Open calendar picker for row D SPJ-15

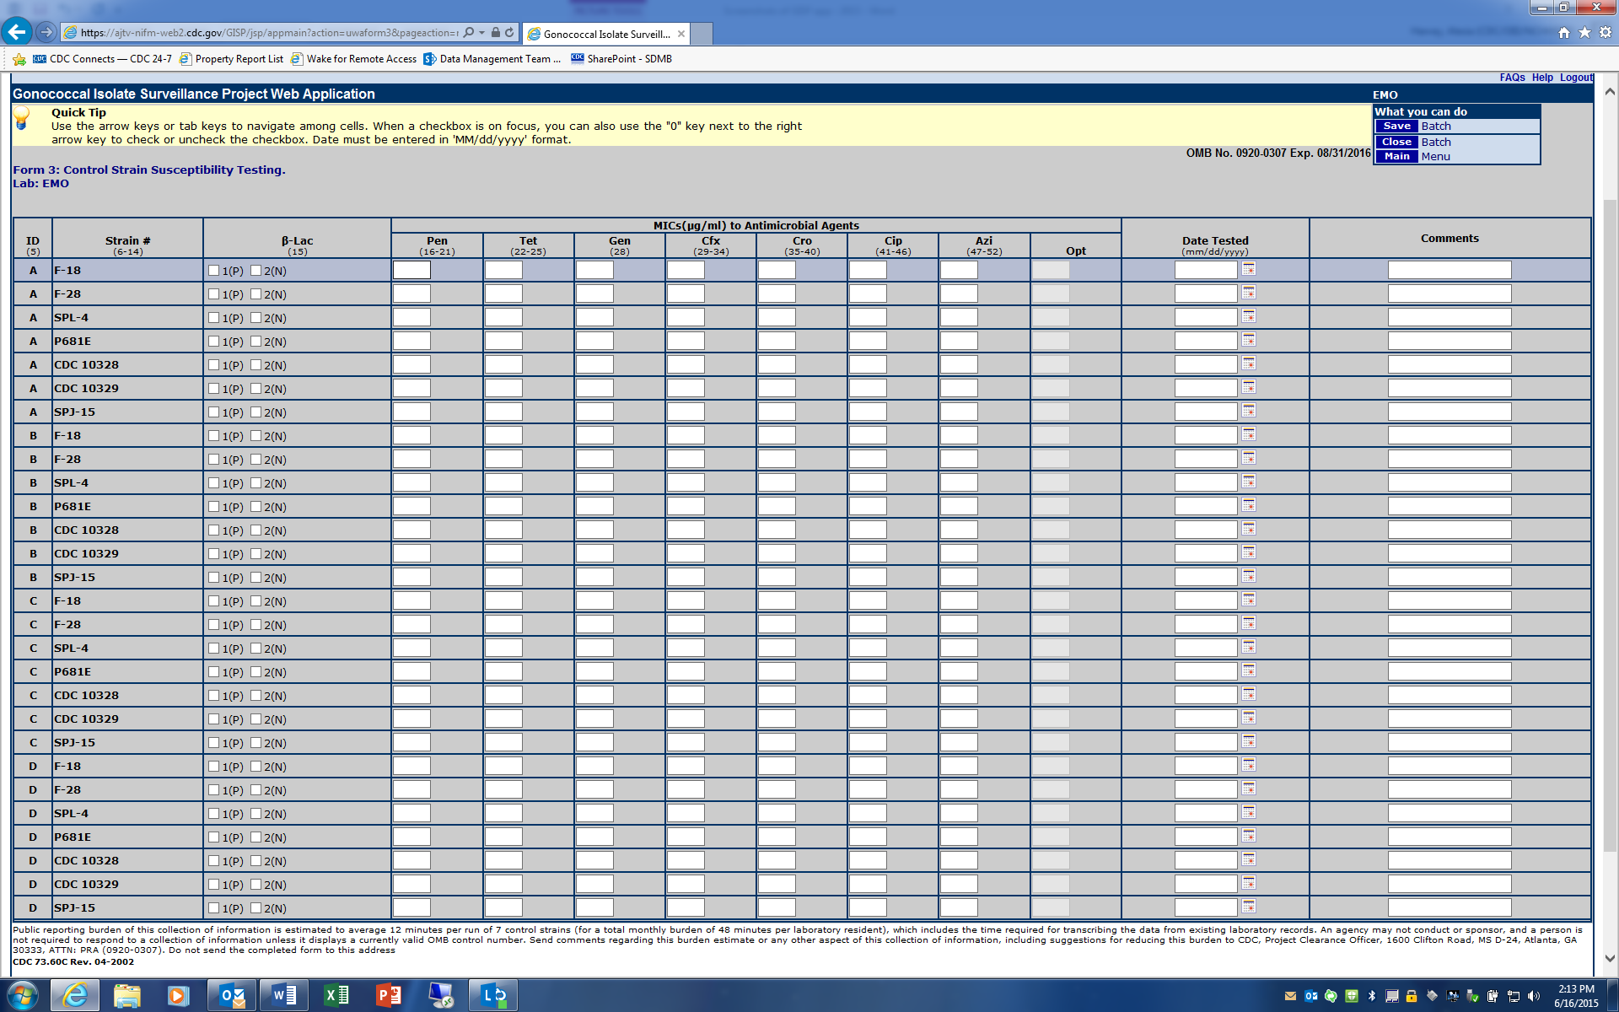coord(1249,907)
